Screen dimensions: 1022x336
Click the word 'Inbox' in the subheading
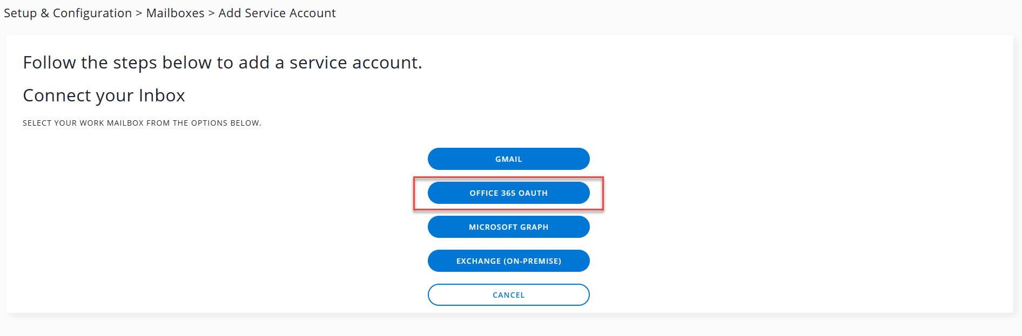162,95
